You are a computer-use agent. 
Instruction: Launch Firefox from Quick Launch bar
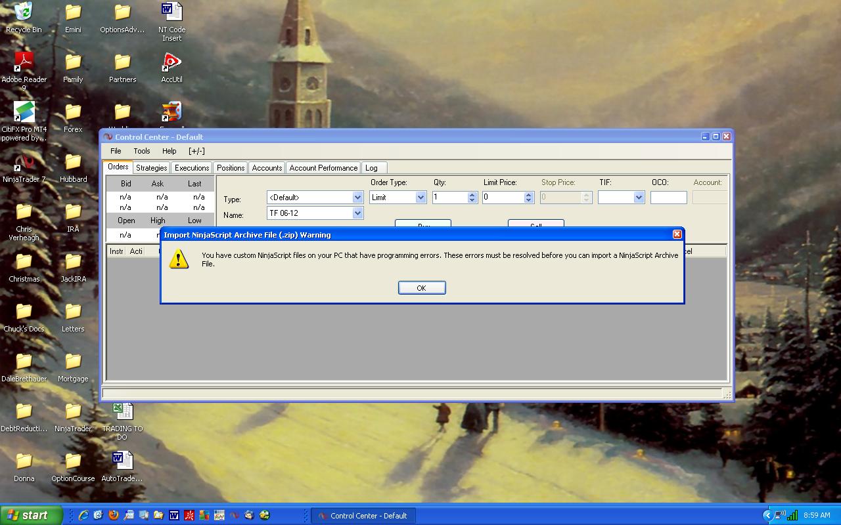[x=113, y=515]
